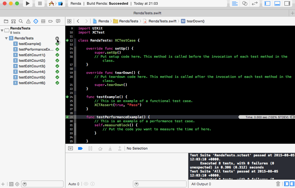Focus the variables view filter field
Image resolution: width=295 pixels, height=188 pixels.
pos(160,184)
